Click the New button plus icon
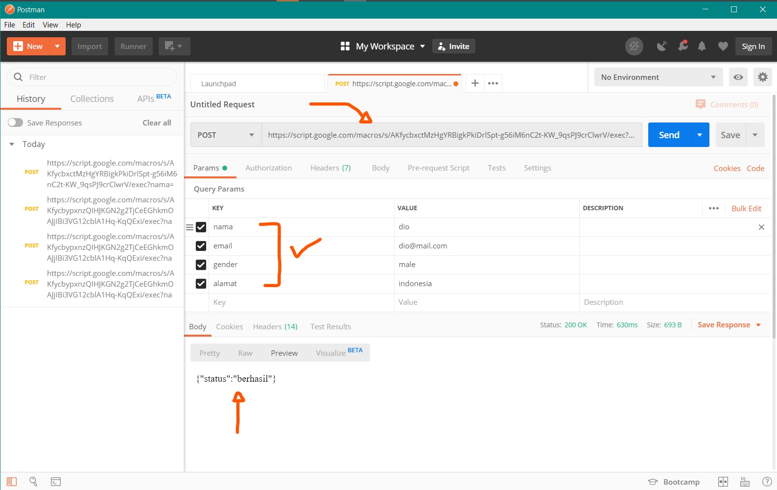The image size is (777, 490). (18, 46)
